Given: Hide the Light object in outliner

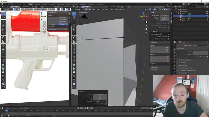Looking at the screenshot, I should [207, 20].
